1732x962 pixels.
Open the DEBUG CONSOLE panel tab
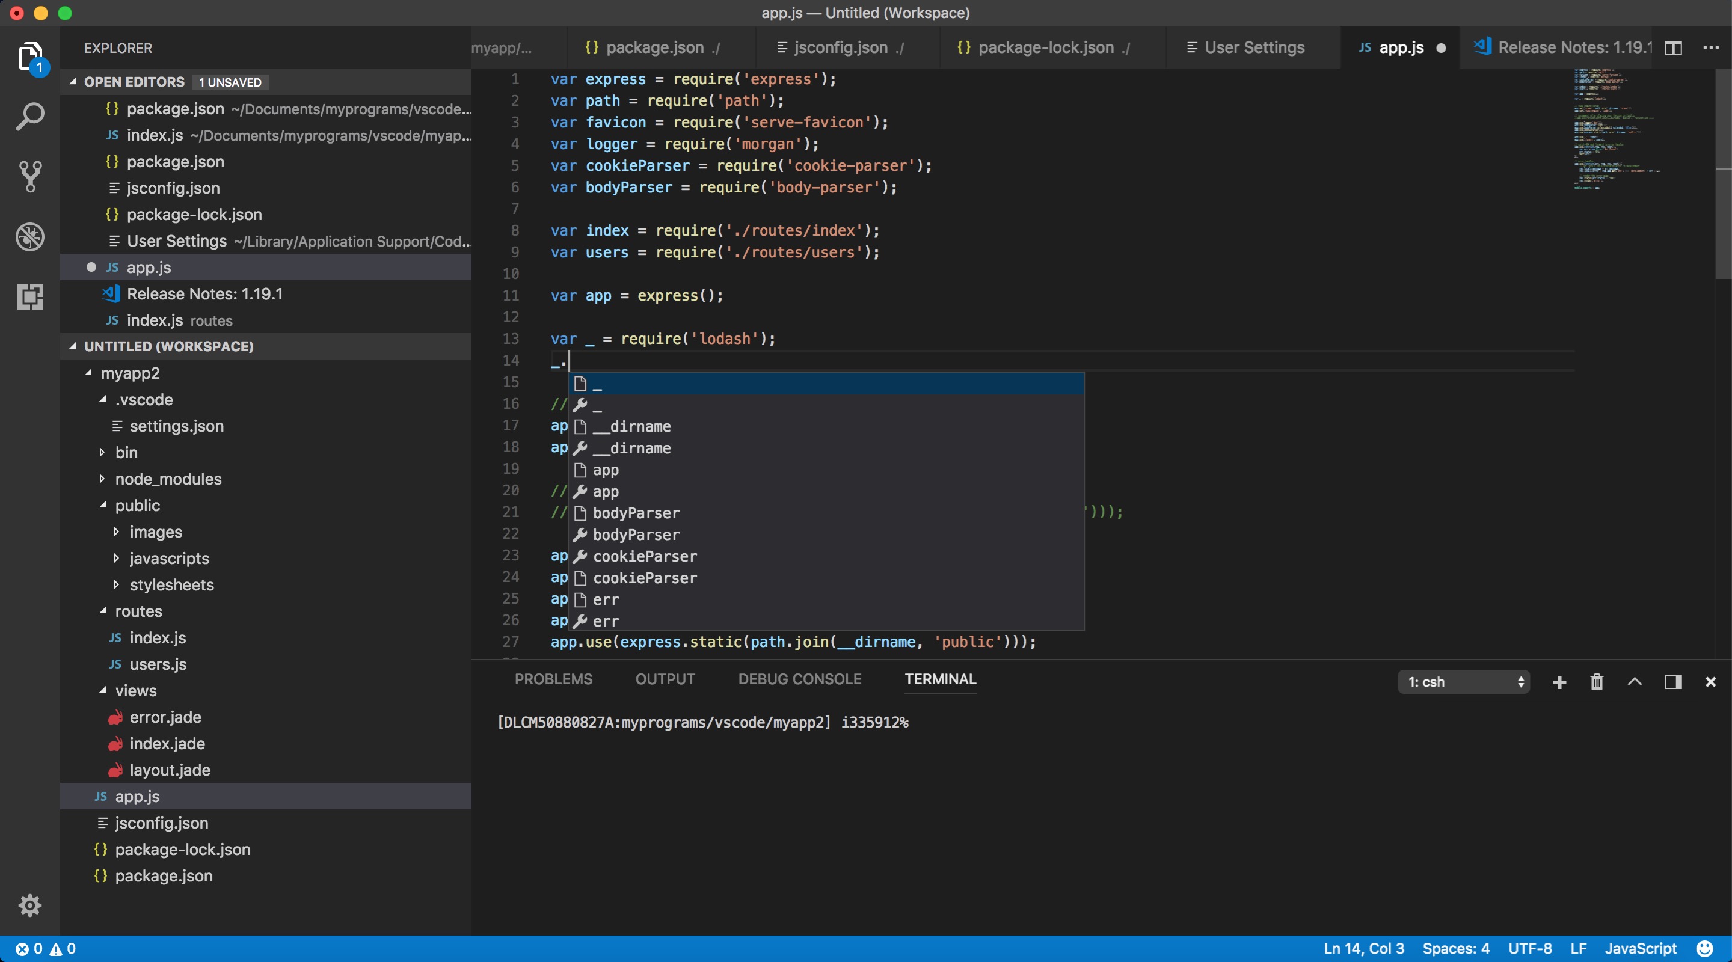(800, 679)
